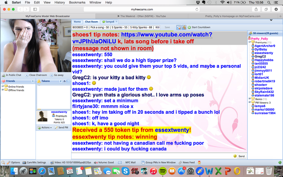Screen dimensions: 283x177
Task: Click the Video HD status indicator
Action: tap(71, 162)
